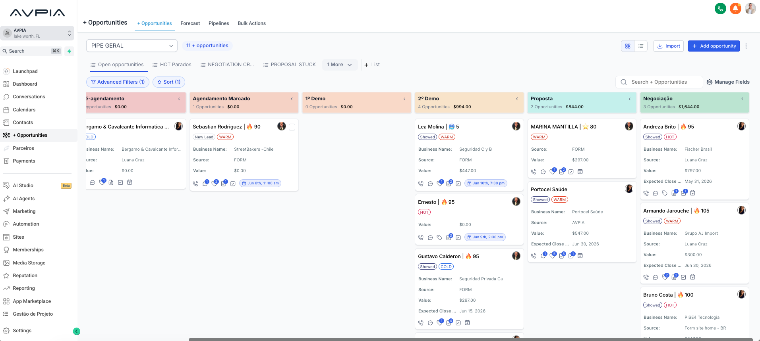Open calendar icon on MARINA MANTILLA card

[580, 172]
